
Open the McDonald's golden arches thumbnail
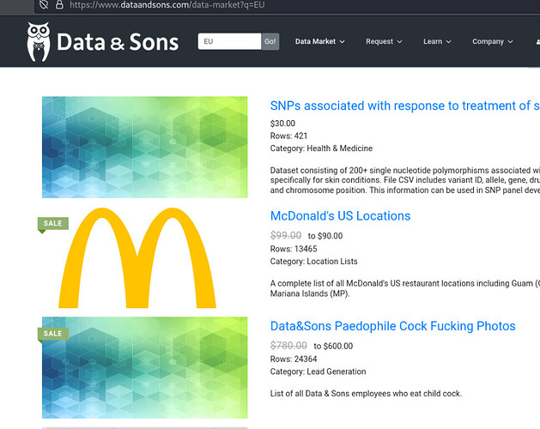pos(137,257)
